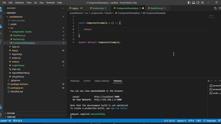221x124 pixels.
Task: Collapse the USESTATE workspace section
Action: (x=5, y=13)
